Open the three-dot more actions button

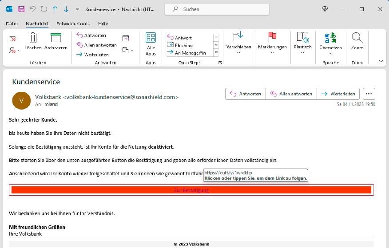369,94
